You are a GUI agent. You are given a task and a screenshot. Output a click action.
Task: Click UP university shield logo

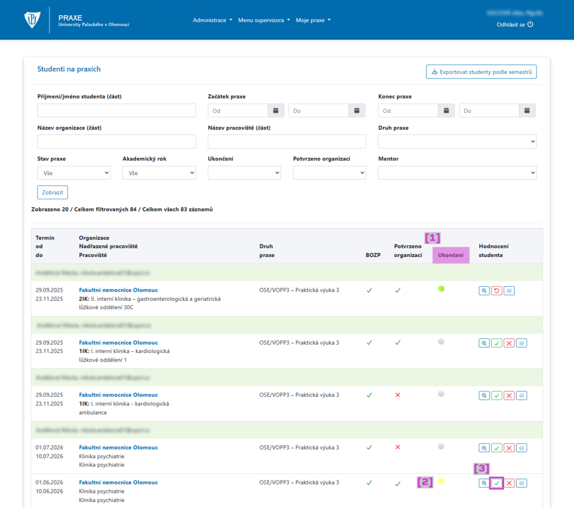click(32, 20)
